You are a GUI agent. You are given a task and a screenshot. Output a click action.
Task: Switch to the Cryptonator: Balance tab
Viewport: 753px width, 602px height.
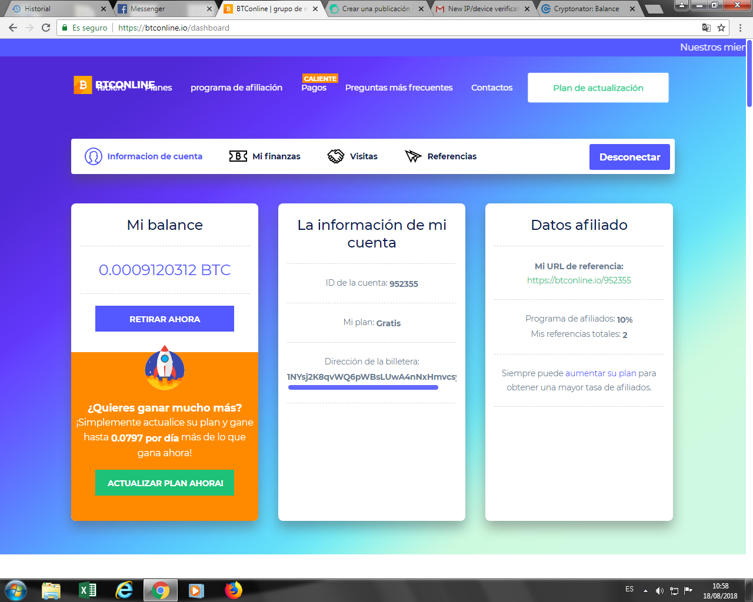pyautogui.click(x=587, y=9)
